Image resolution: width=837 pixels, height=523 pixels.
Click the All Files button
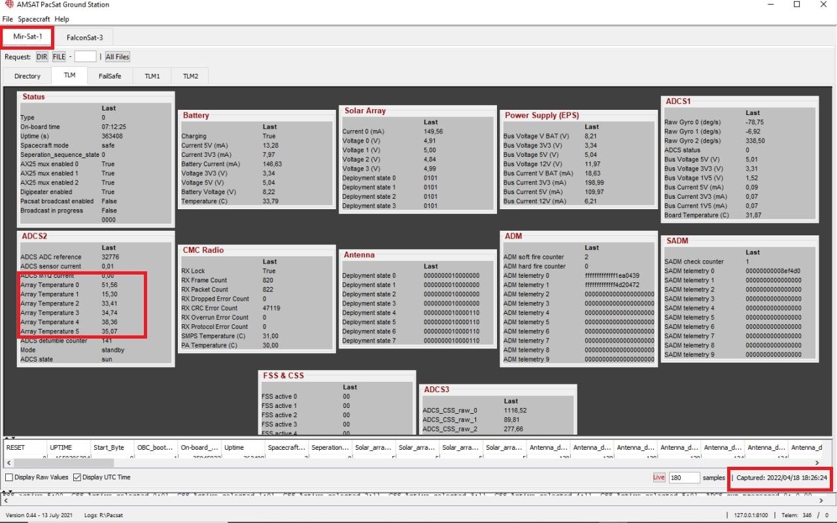click(x=118, y=57)
